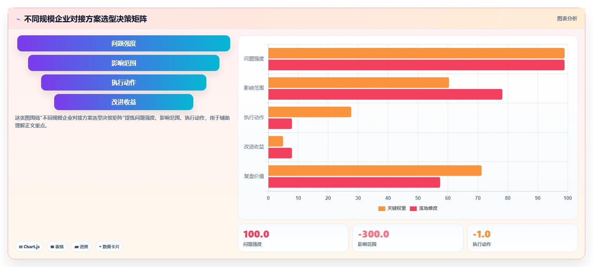Viewport: 593px width, 267px height.
Task: Click the red 落地难度 bar for 问题强度
Action: pos(416,65)
